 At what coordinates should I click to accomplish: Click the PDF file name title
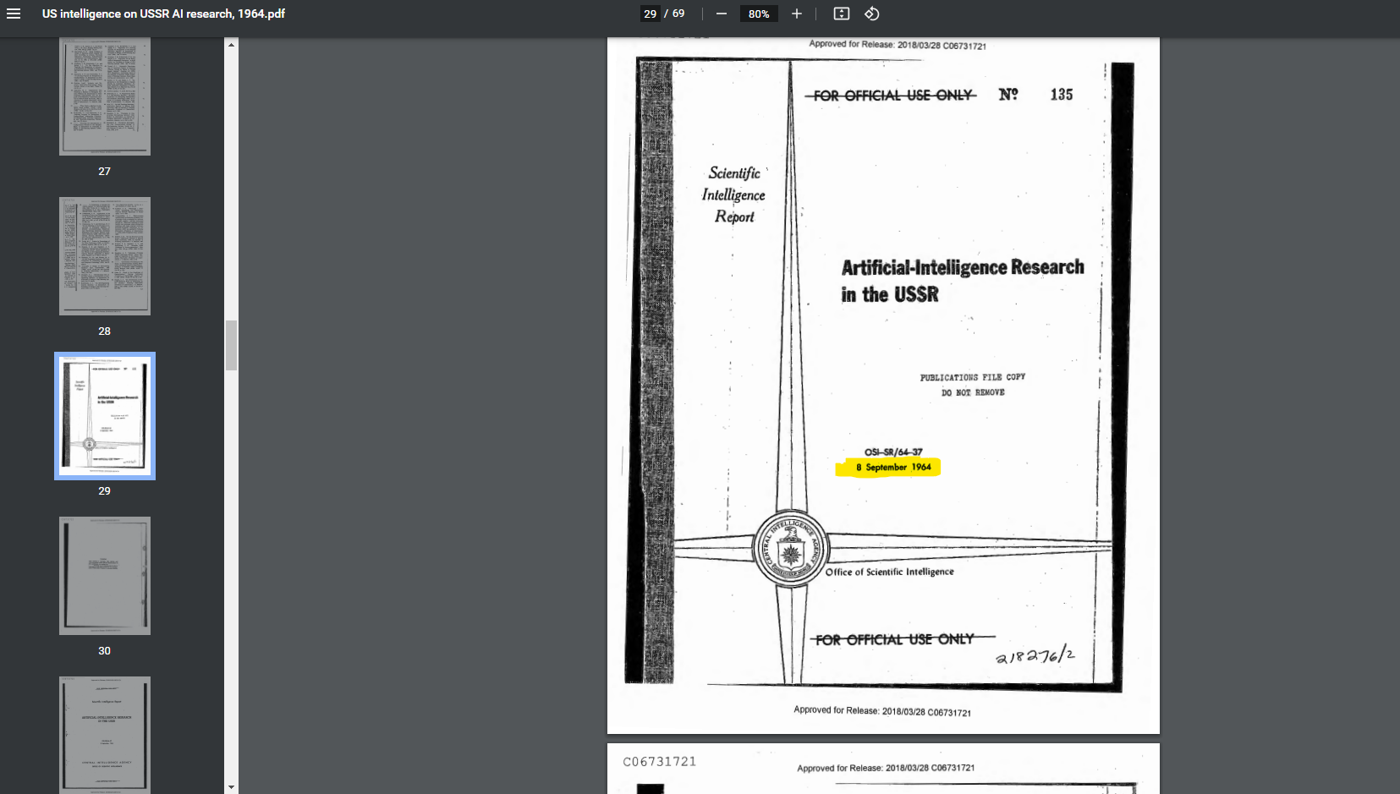pos(163,14)
